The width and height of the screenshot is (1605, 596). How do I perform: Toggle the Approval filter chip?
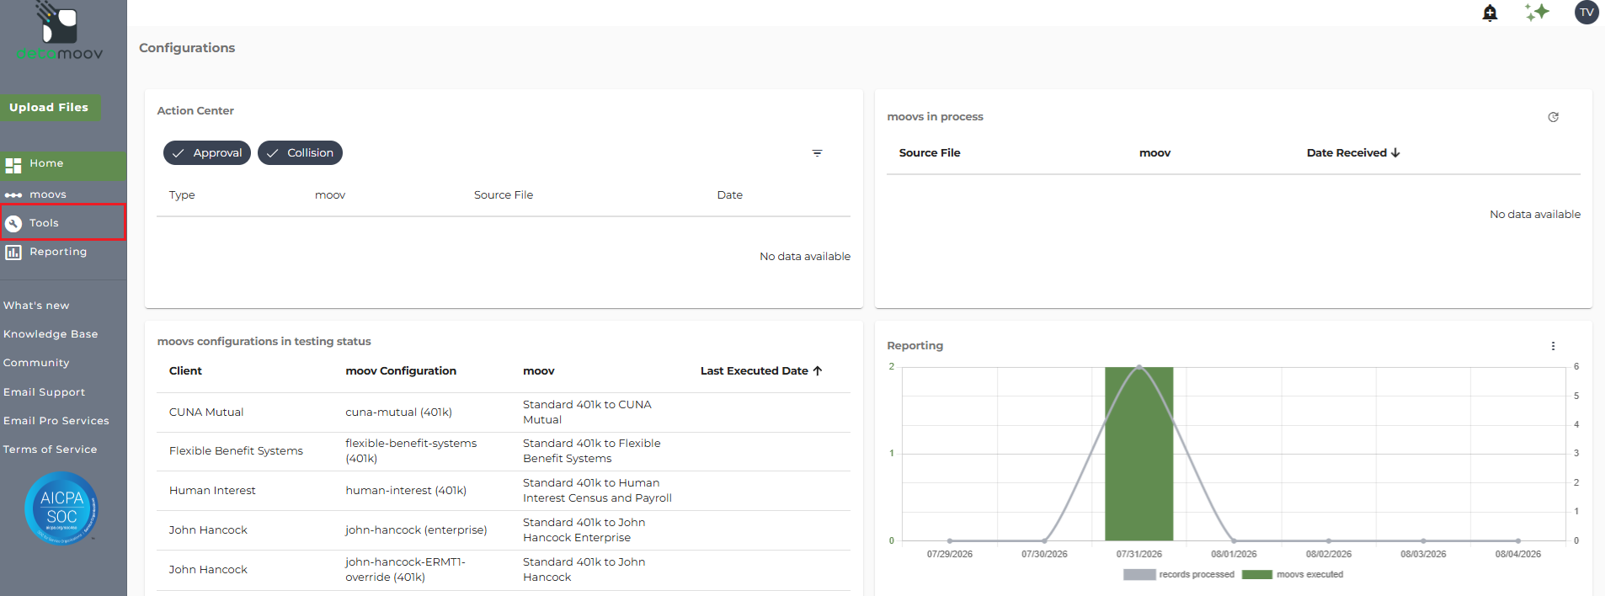[x=207, y=153]
